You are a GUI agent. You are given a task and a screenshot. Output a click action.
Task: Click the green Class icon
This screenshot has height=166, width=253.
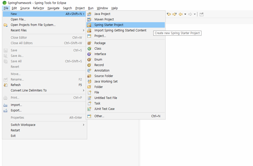pos(89,49)
